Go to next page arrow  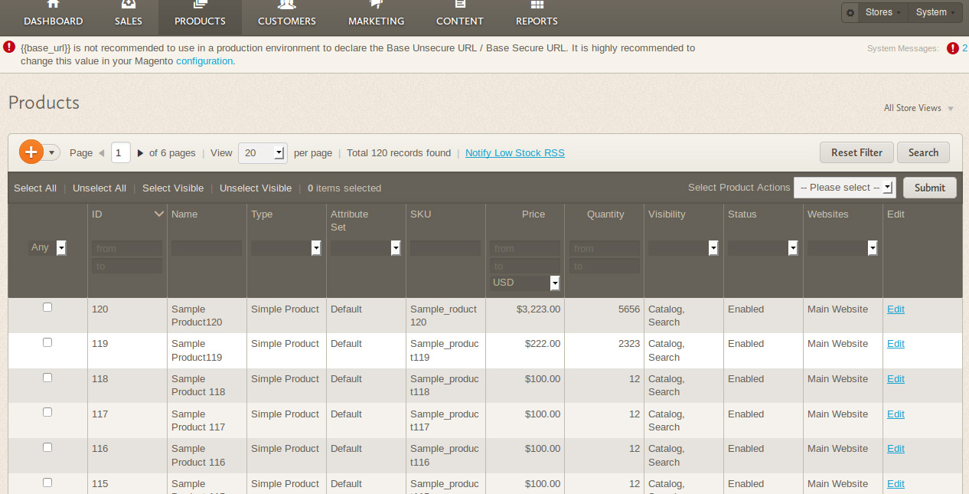coord(140,153)
